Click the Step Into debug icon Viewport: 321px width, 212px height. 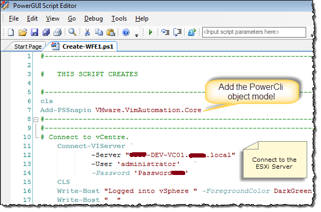pyautogui.click(x=165, y=32)
